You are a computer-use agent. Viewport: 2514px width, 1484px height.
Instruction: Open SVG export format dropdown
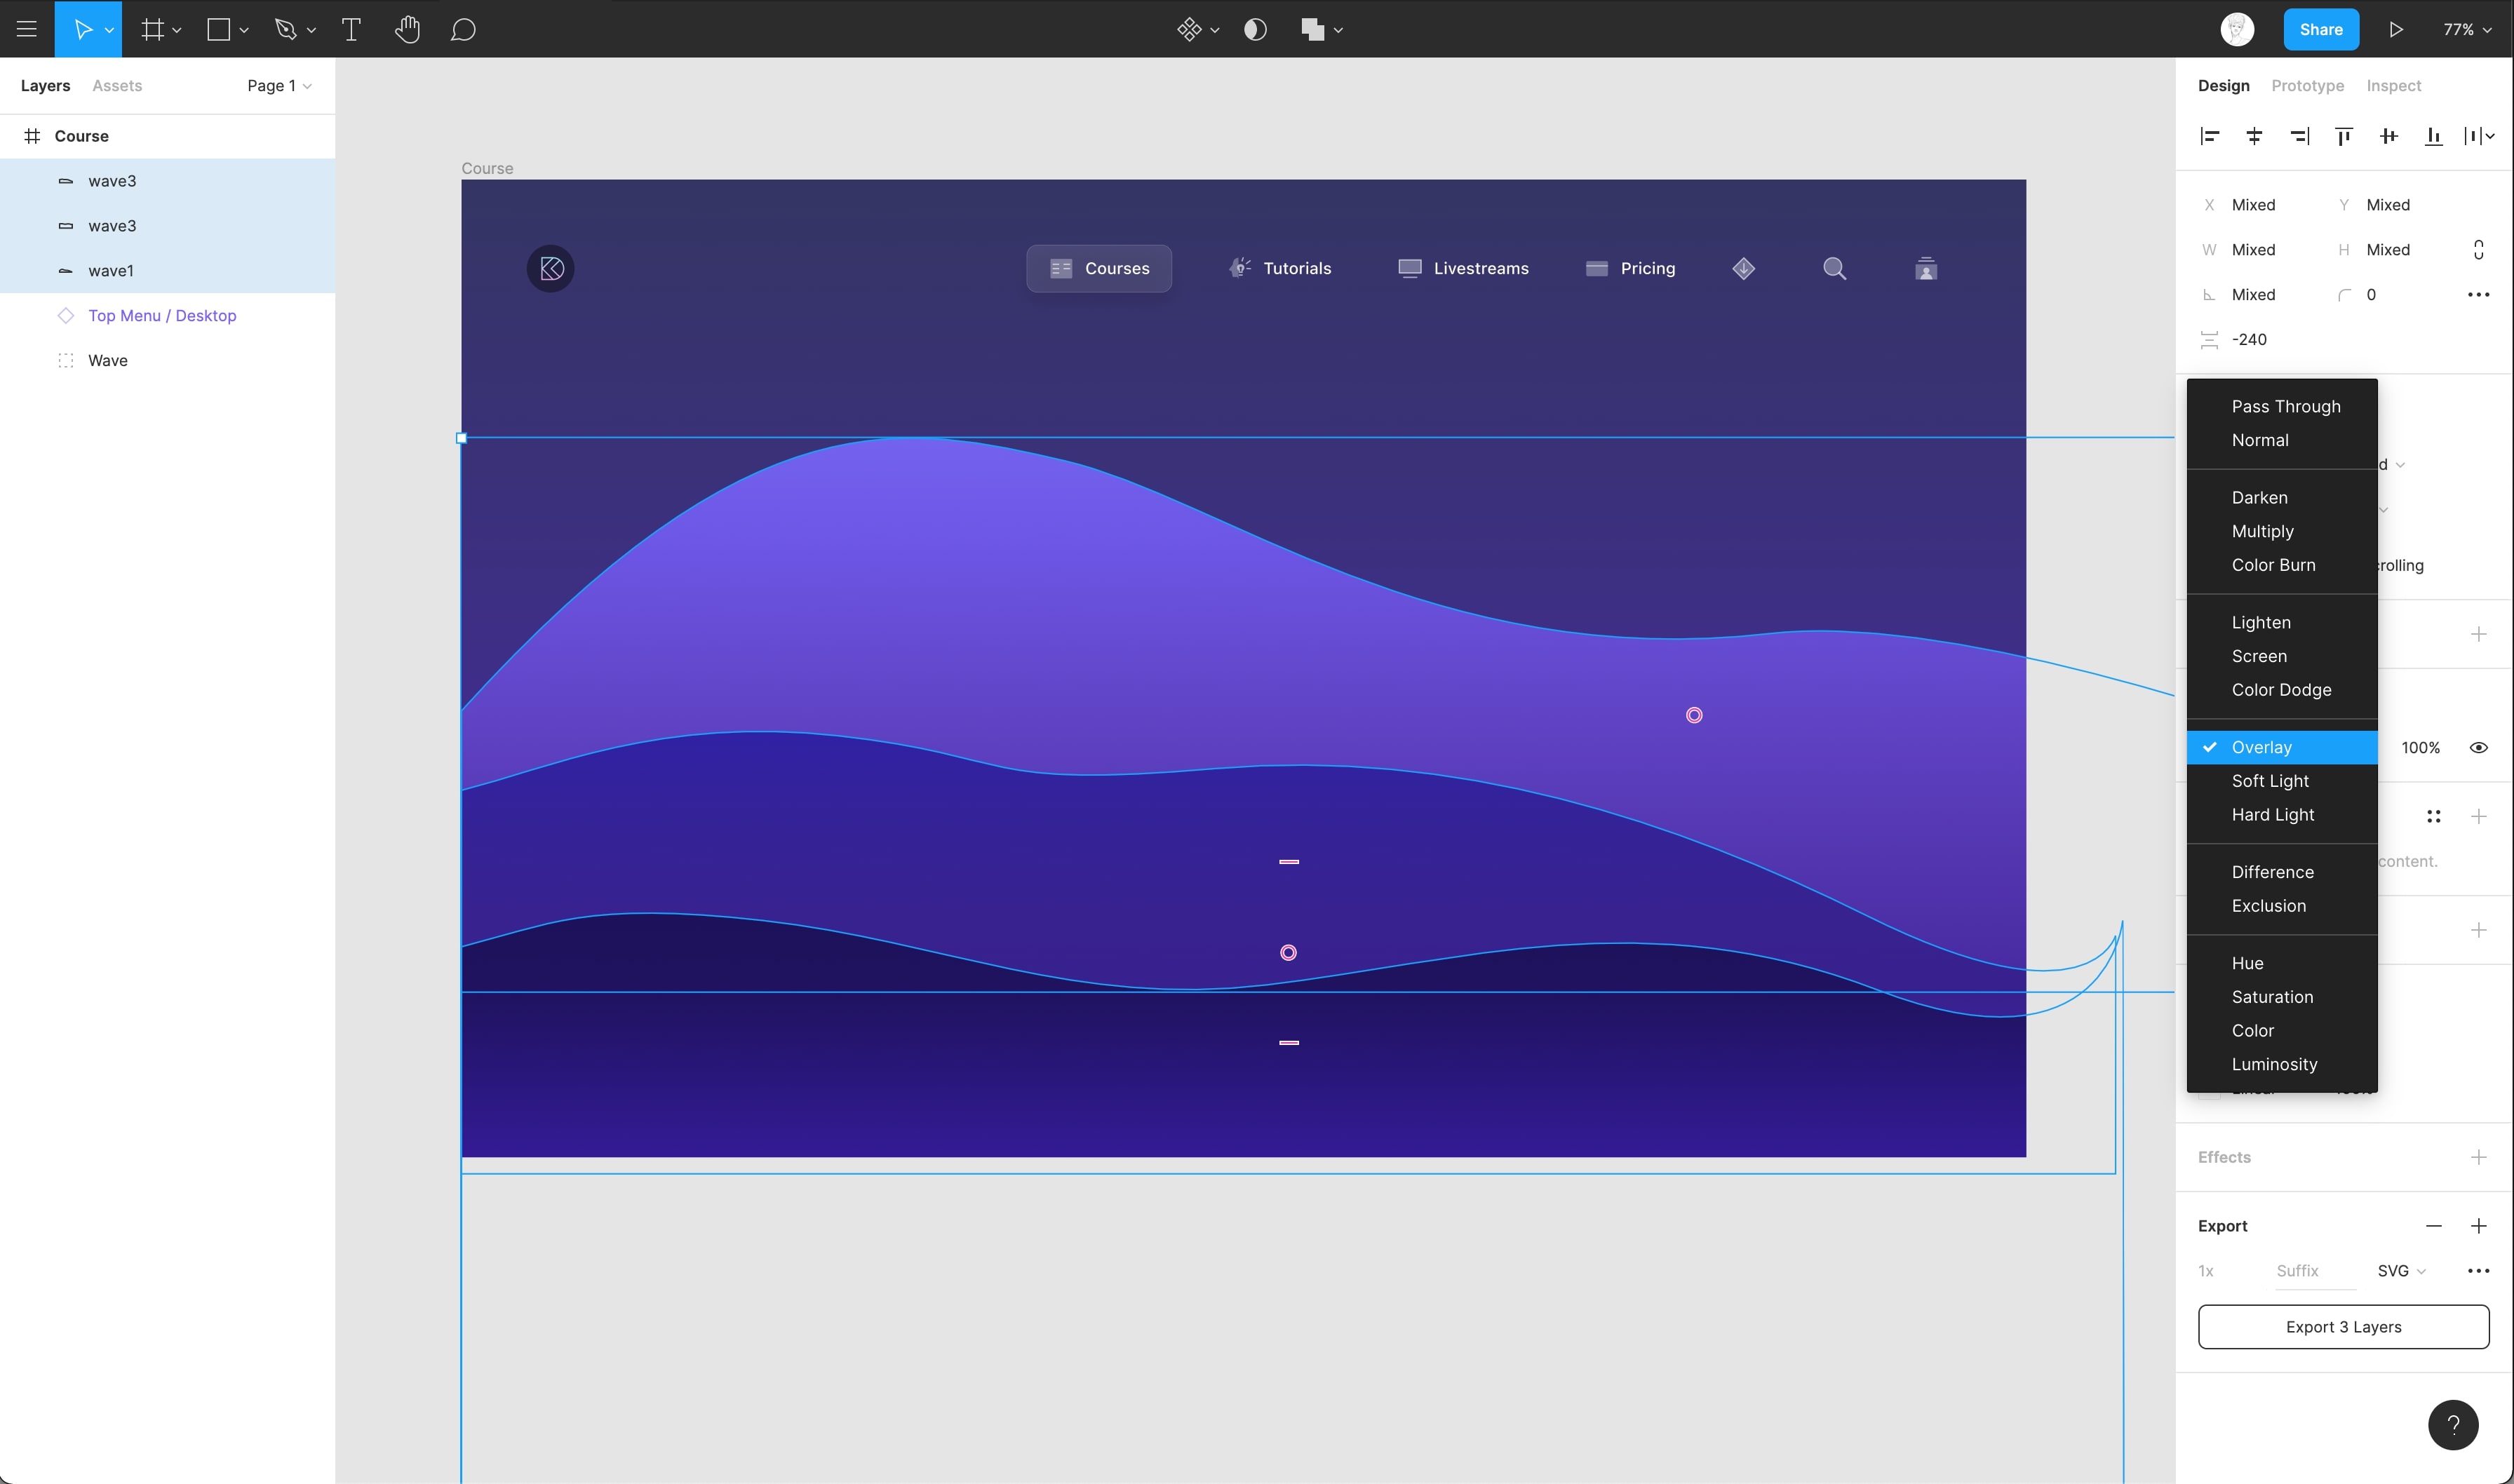2401,1271
